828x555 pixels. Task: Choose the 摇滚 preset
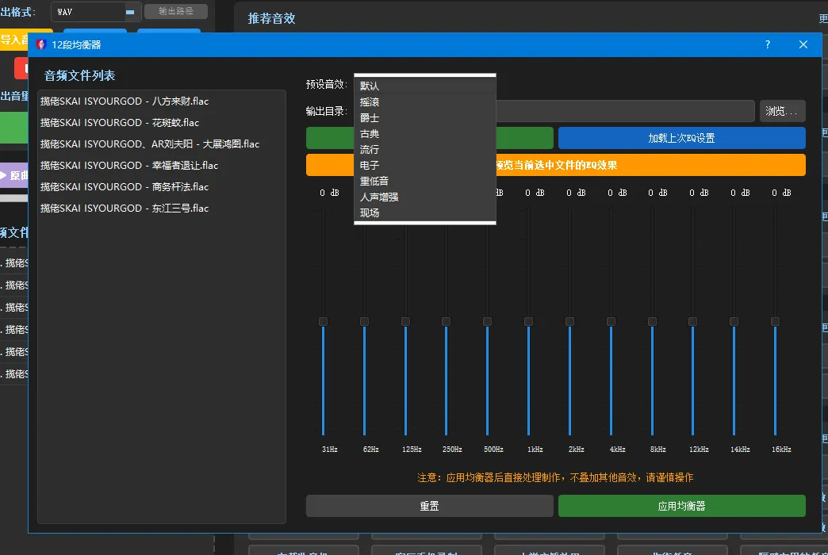coord(424,102)
